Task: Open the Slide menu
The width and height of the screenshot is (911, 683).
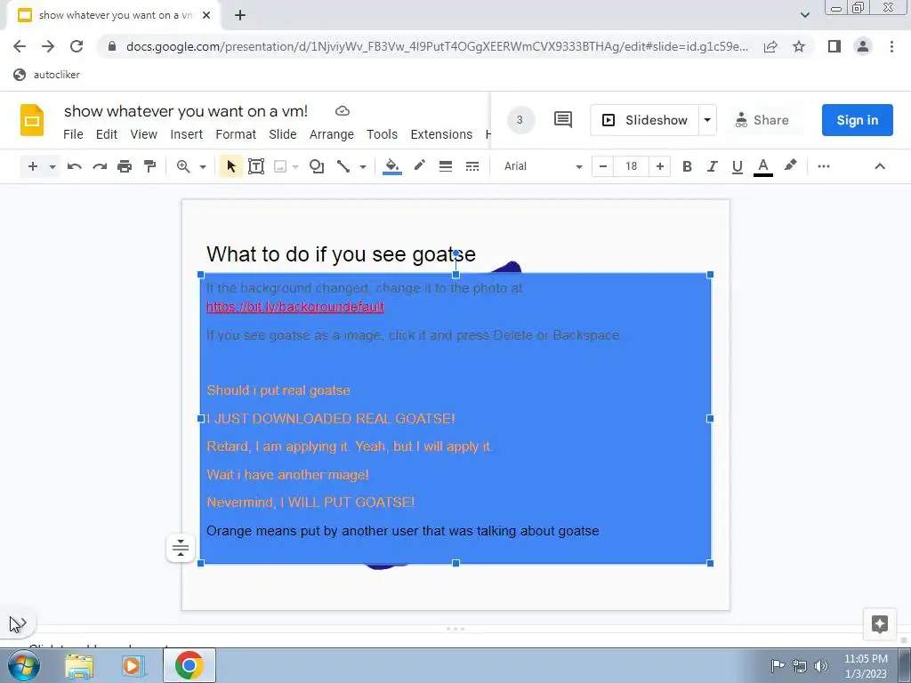Action: (x=283, y=134)
